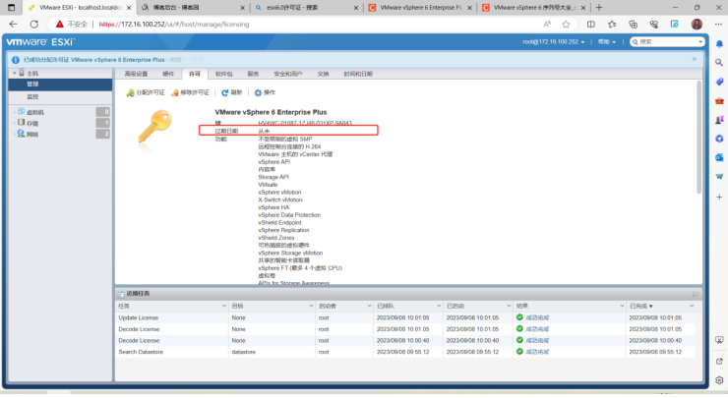This screenshot has height=398, width=728.
Task: Open the Actions (操作) gear menu
Action: click(258, 92)
